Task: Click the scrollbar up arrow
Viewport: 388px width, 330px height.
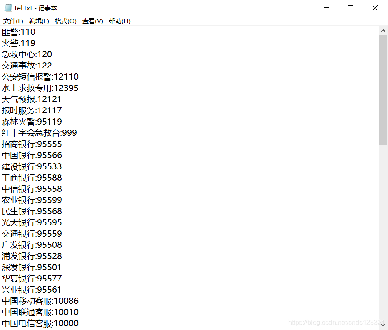Action: (x=383, y=31)
